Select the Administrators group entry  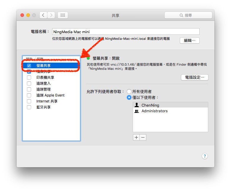[x=170, y=111]
